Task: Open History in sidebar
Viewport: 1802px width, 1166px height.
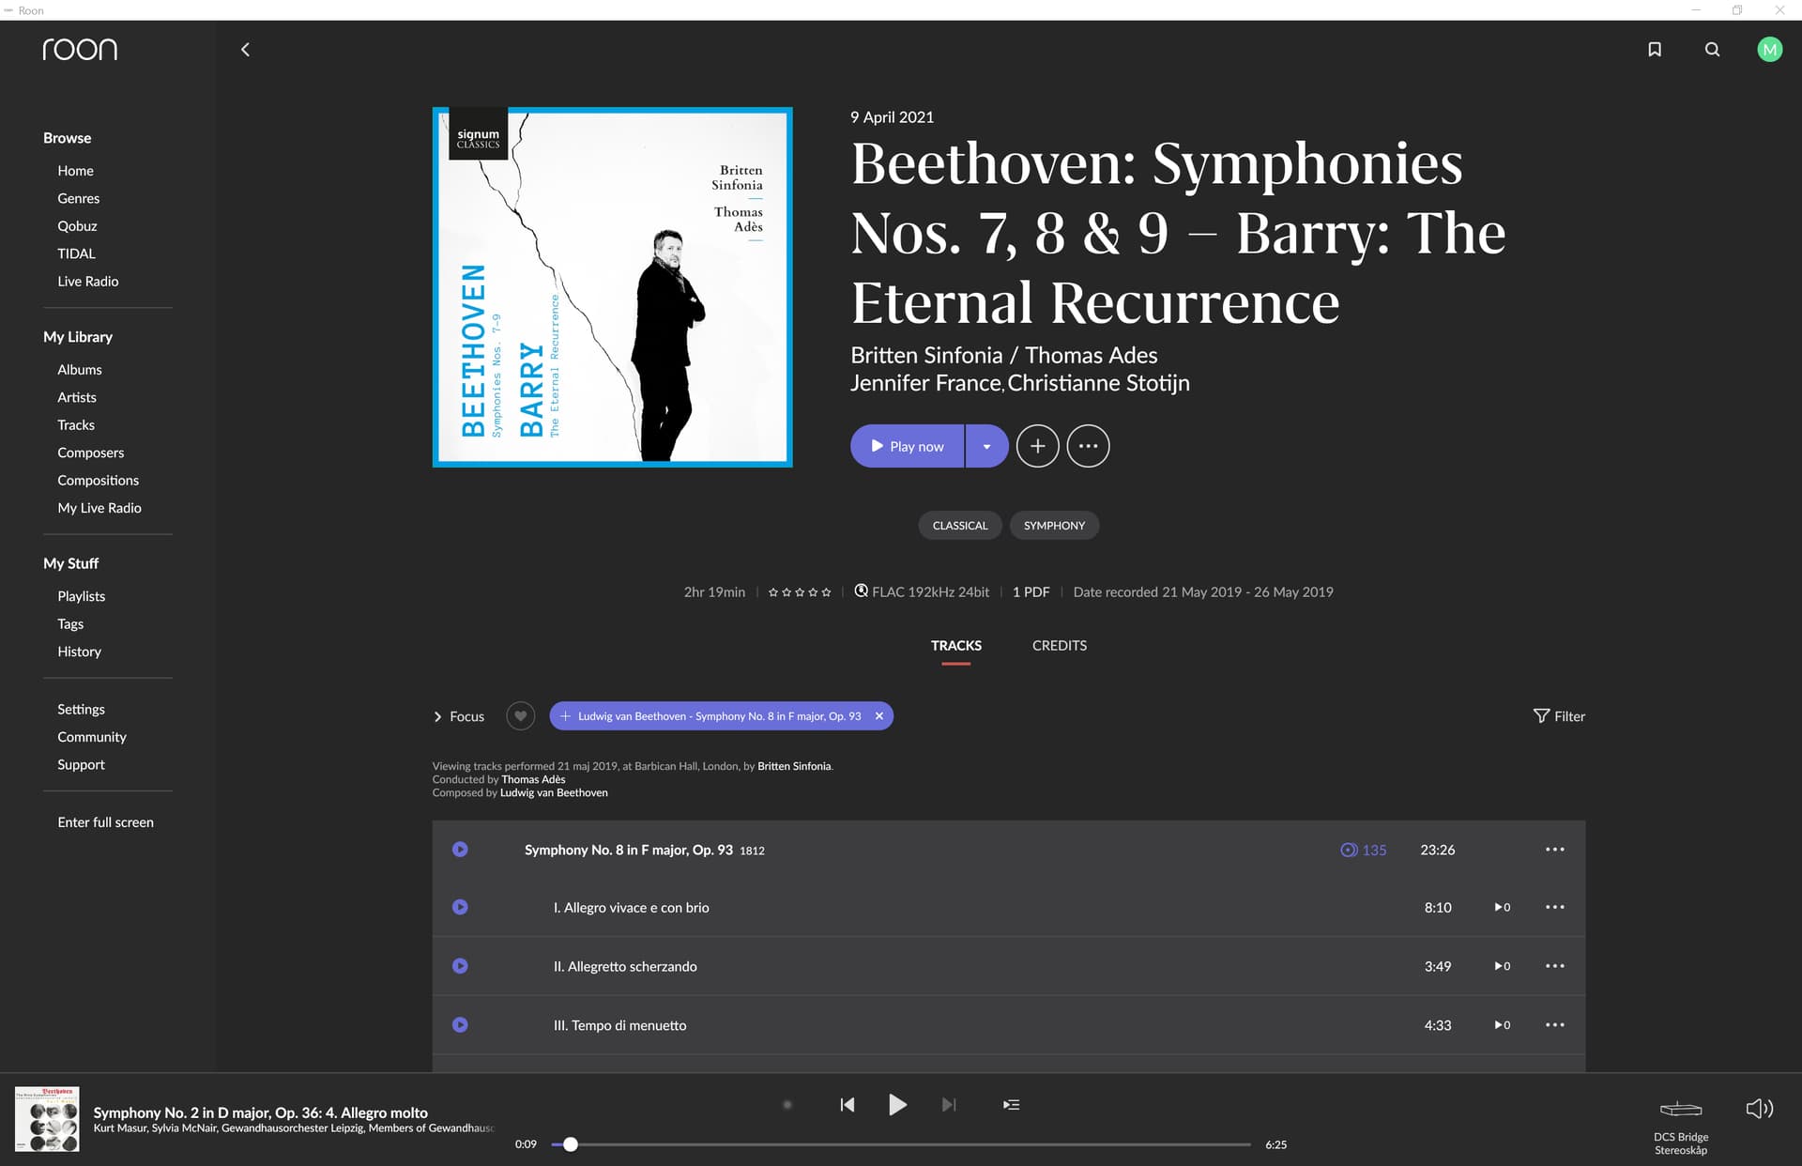Action: tap(79, 652)
